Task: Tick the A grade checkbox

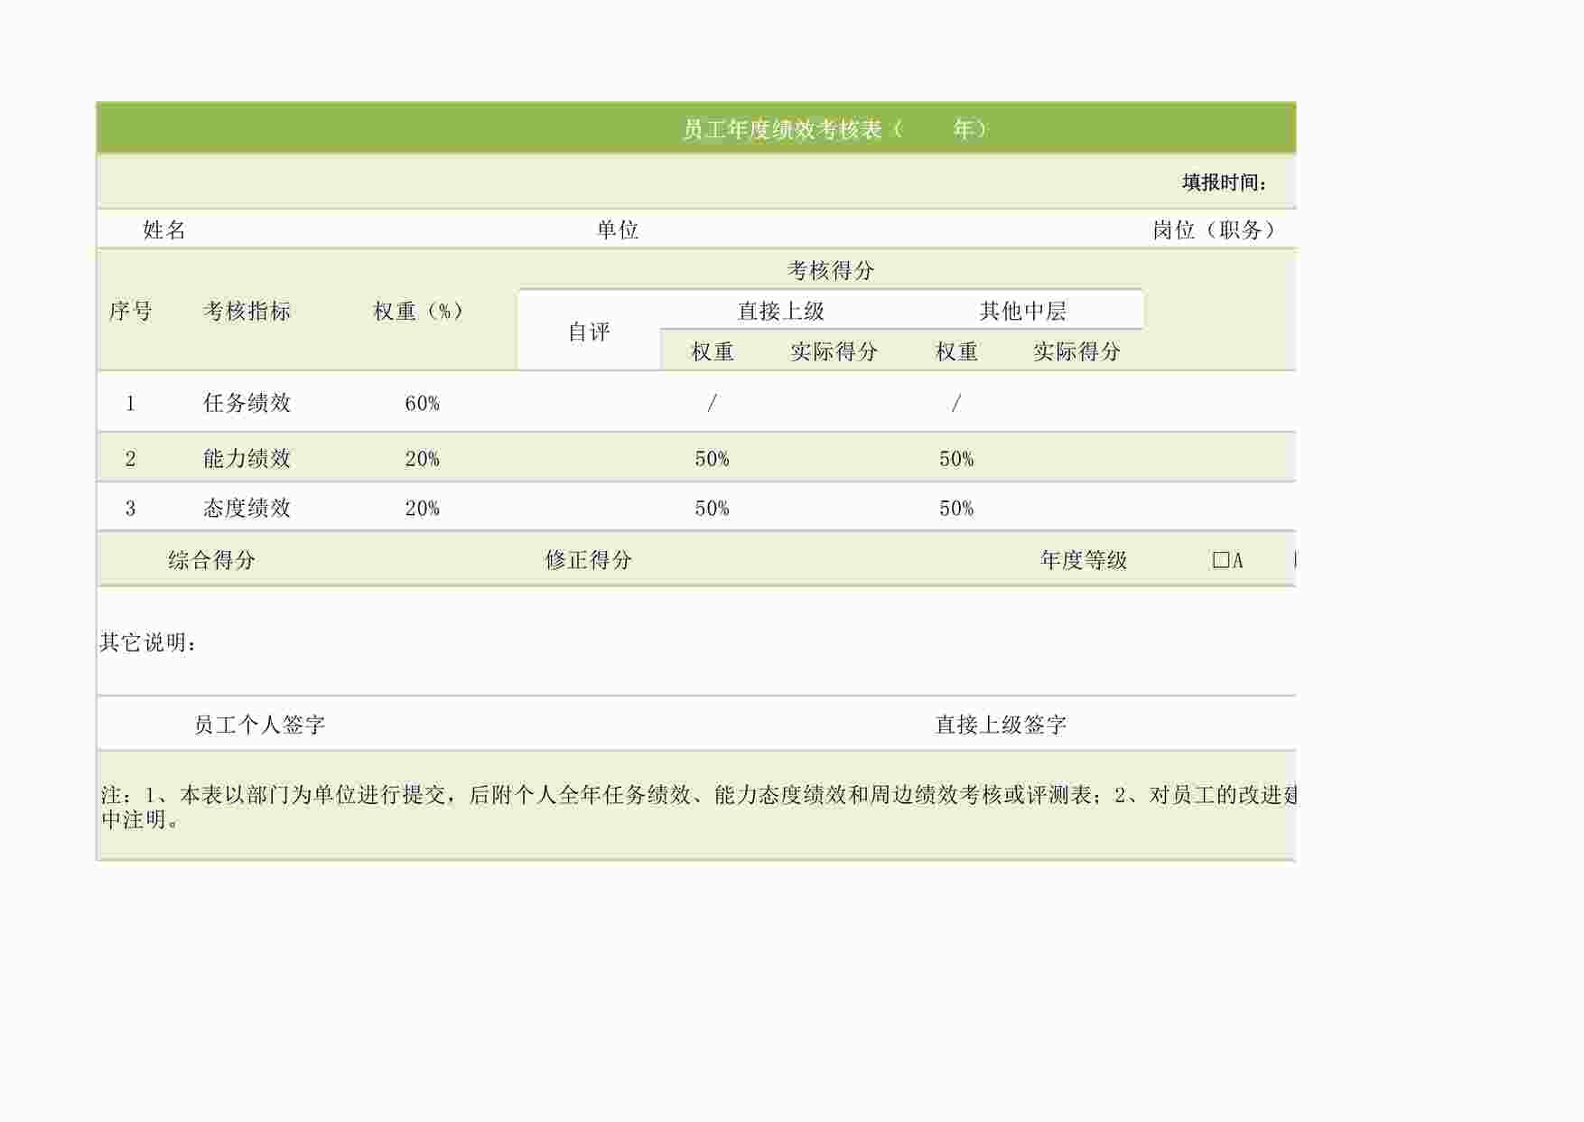Action: (x=1221, y=560)
